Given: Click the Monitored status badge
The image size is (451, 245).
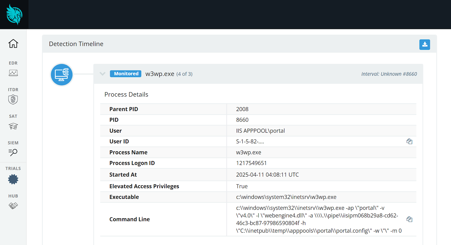Looking at the screenshot, I should (x=126, y=74).
